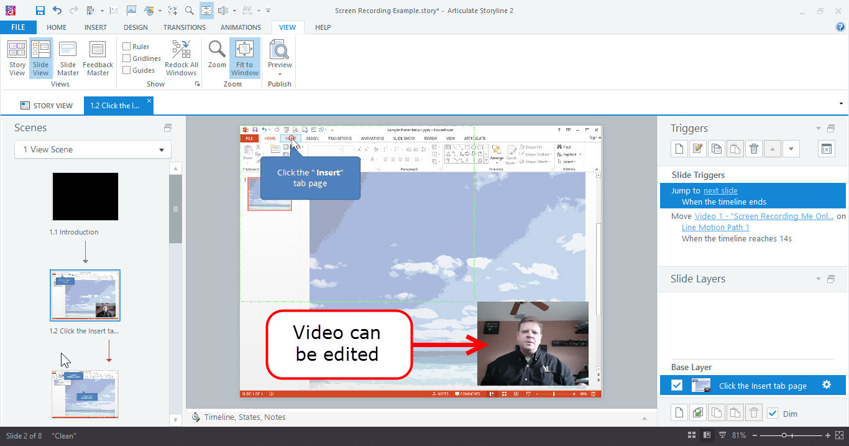Copy the selected trigger

tap(717, 149)
